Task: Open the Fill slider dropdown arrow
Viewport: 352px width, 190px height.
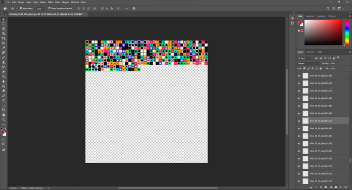Action: click(x=337, y=68)
